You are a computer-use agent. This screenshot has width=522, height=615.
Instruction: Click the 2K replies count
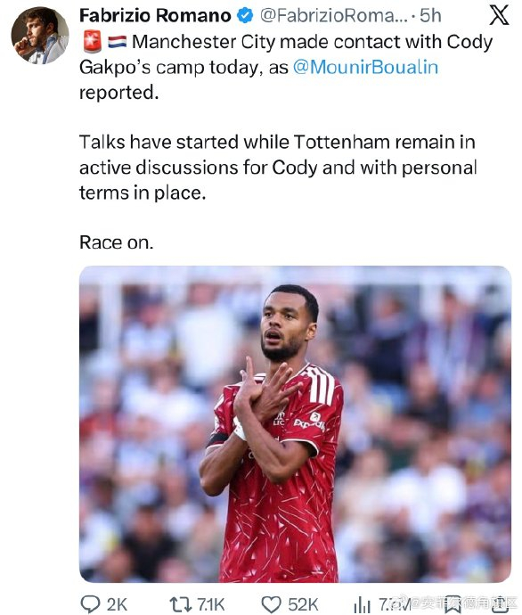click(117, 604)
